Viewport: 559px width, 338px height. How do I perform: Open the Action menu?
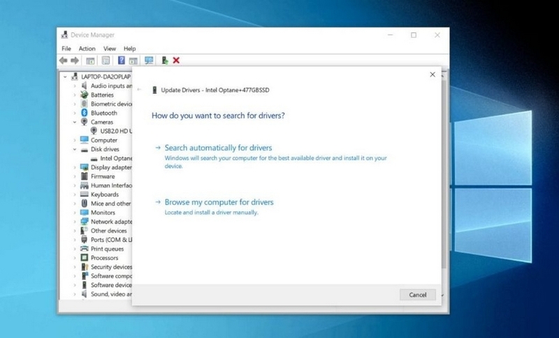[87, 48]
